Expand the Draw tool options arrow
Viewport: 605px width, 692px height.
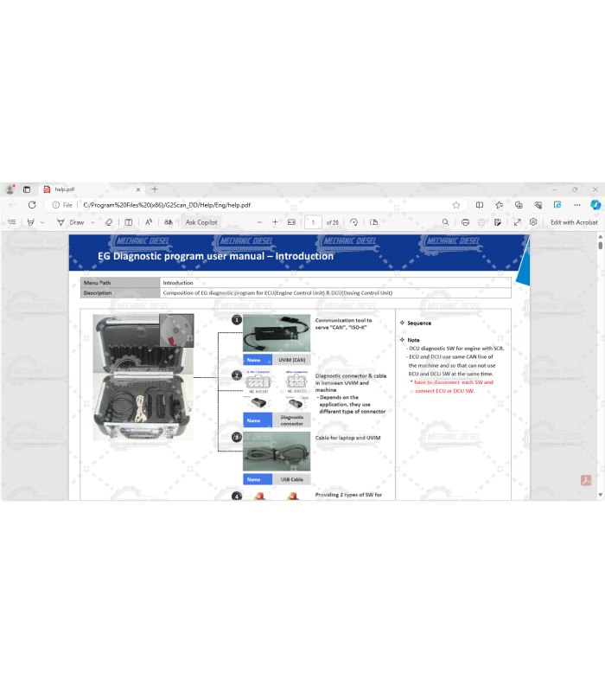(x=93, y=222)
